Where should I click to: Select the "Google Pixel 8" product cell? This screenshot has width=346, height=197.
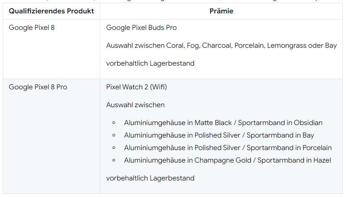pyautogui.click(x=31, y=28)
